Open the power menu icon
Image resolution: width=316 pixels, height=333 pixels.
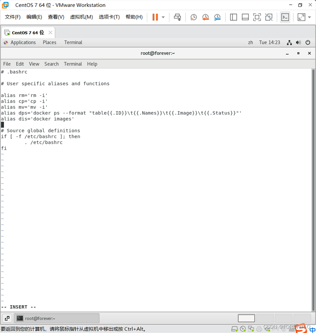(308, 42)
